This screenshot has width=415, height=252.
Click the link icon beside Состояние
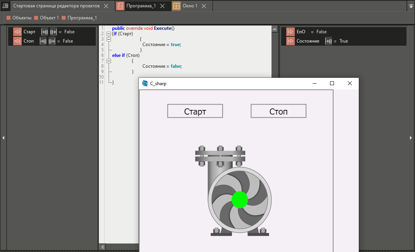pos(329,41)
